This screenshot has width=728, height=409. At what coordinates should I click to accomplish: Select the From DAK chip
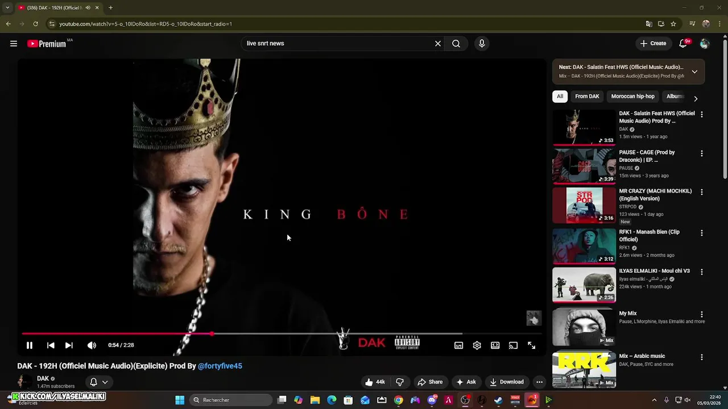587,97
